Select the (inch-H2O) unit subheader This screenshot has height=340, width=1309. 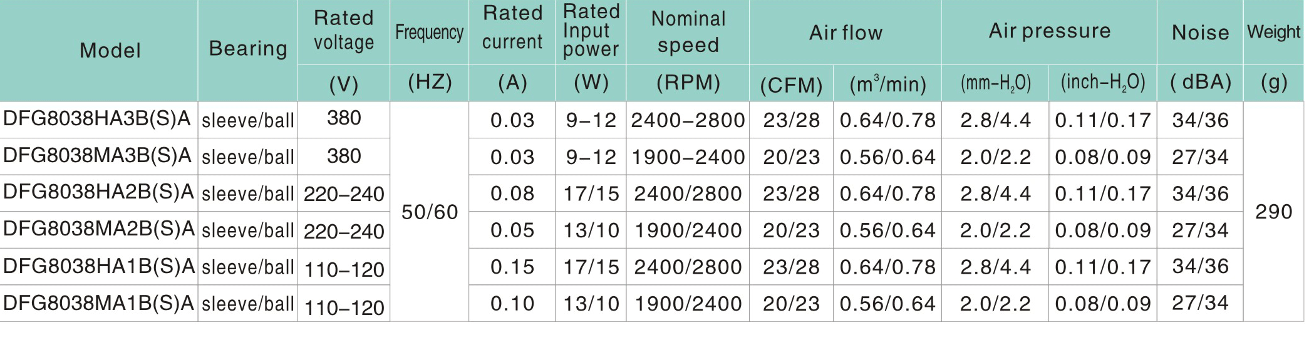(1102, 83)
